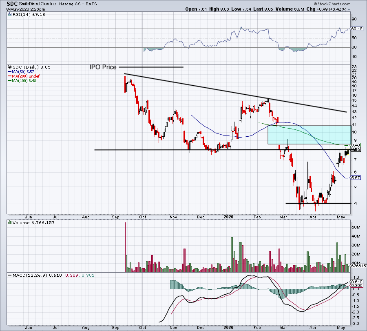This screenshot has height=331, width=367.
Task: Click the yellow-highlighted latest candlestick
Action: pyautogui.click(x=348, y=152)
